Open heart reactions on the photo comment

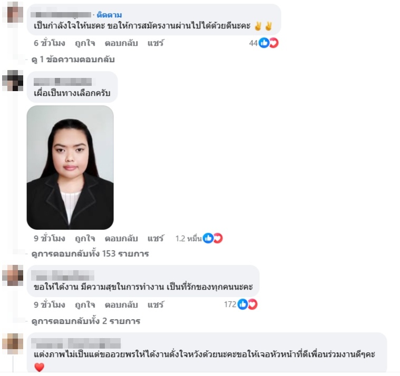click(x=218, y=238)
